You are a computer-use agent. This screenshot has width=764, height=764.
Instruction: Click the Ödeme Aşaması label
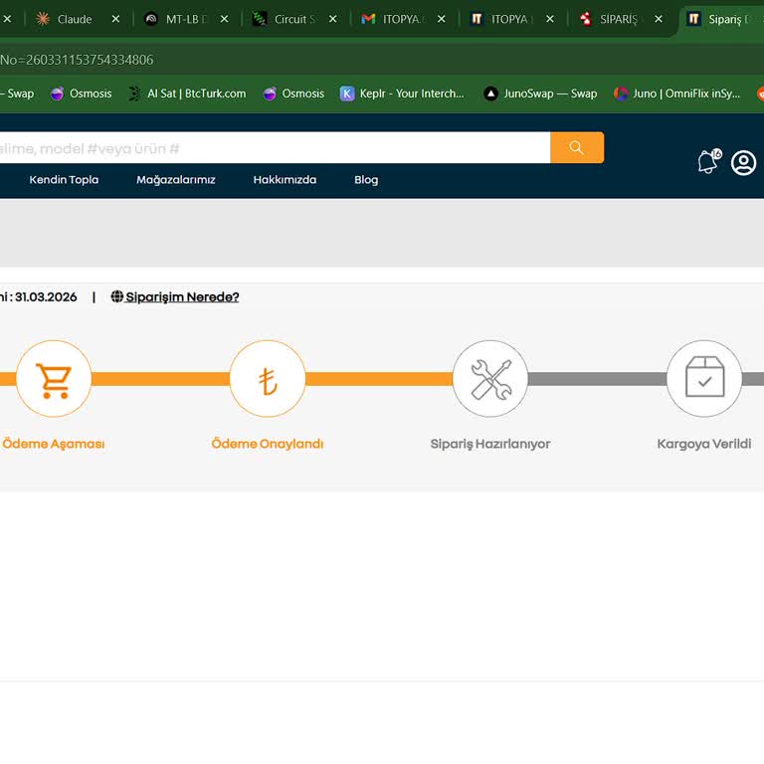pyautogui.click(x=54, y=445)
